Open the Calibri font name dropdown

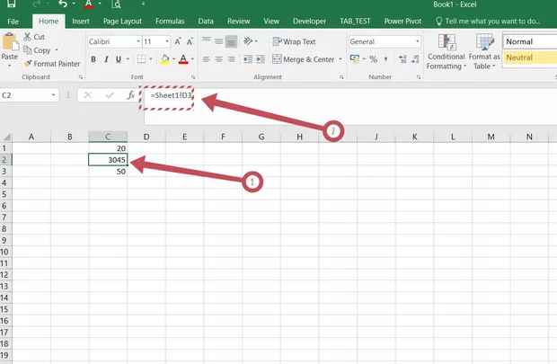click(138, 41)
